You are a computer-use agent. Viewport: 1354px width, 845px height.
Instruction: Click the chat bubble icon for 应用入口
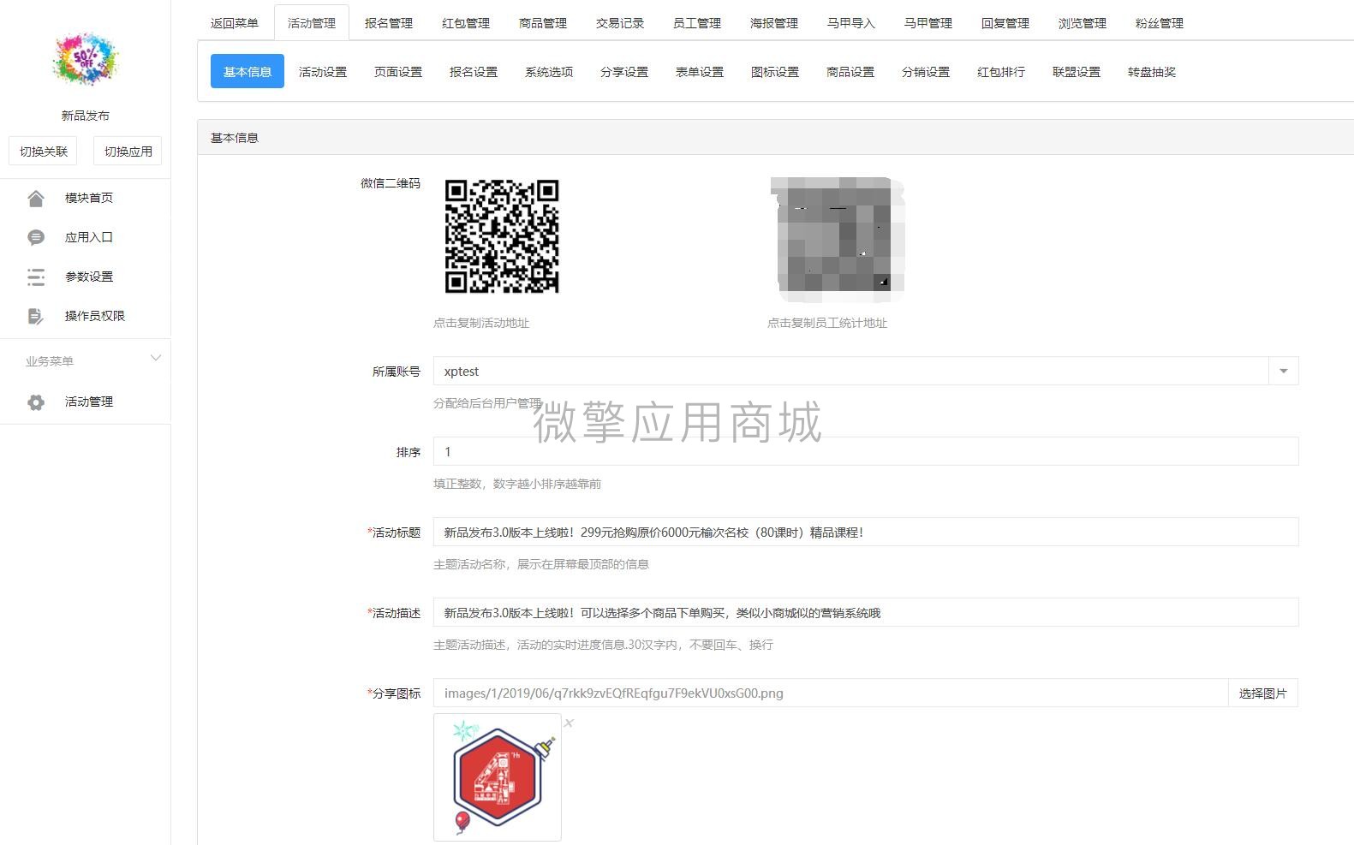pyautogui.click(x=36, y=238)
